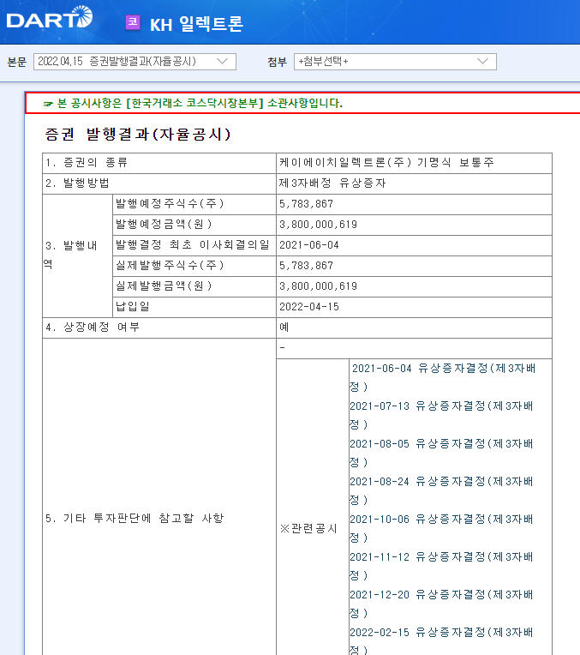Click the 발행결정 최초 이사회결의일 label
The height and width of the screenshot is (655, 580).
coord(193,245)
